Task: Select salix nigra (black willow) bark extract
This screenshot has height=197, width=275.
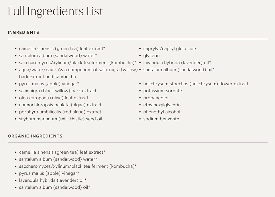Action: click(x=58, y=91)
